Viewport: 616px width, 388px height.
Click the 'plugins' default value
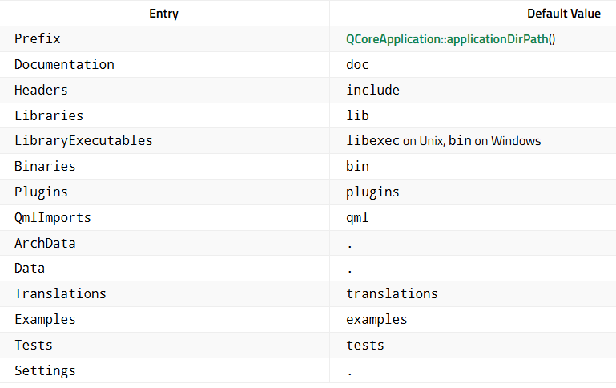point(372,192)
